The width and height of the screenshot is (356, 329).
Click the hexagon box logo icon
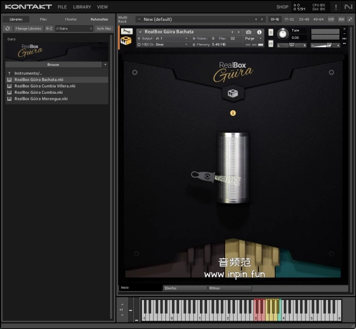point(233,94)
